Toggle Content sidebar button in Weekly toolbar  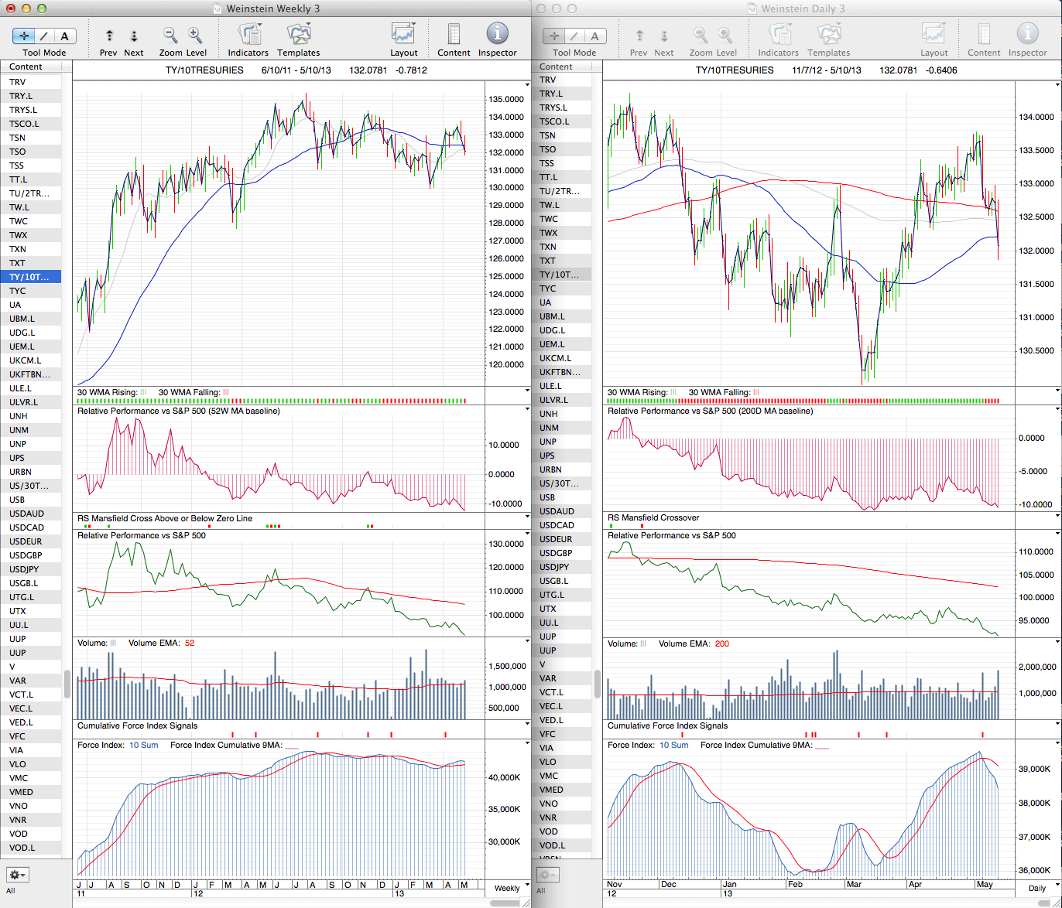coord(454,36)
